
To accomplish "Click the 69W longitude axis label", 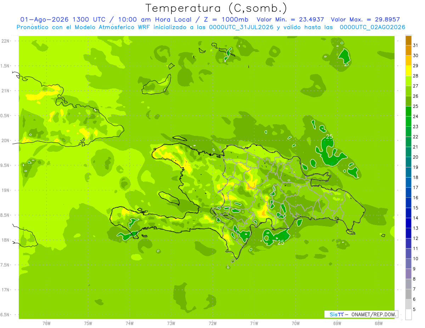I will tap(337, 323).
